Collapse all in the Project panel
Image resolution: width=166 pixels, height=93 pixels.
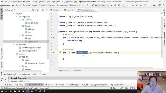point(37,10)
